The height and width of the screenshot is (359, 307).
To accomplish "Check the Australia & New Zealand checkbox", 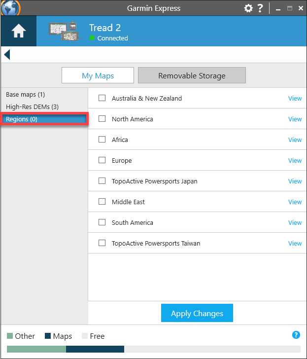I will [102, 98].
